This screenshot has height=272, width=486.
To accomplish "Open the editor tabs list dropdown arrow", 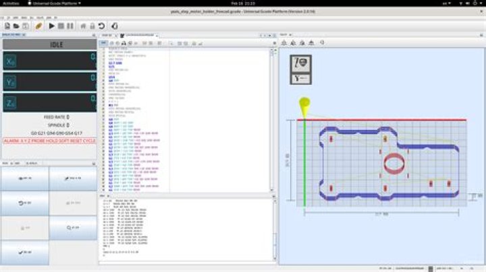I will coord(269,35).
